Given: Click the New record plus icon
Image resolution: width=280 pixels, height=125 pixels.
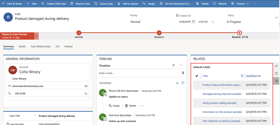Looking at the screenshot, I should click(28, 3).
